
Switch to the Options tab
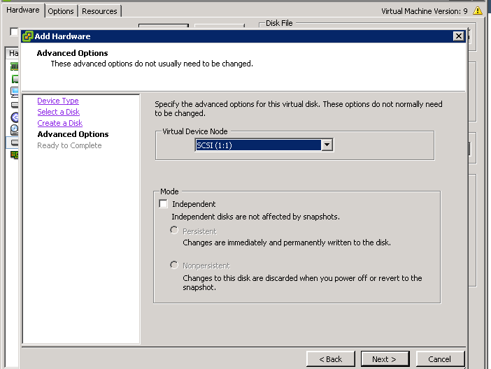(x=61, y=11)
